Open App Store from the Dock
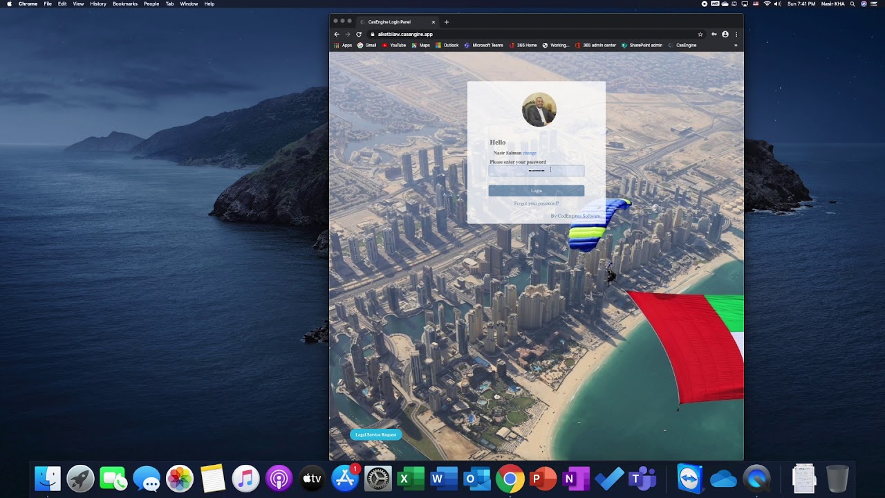The height and width of the screenshot is (498, 885). click(345, 479)
